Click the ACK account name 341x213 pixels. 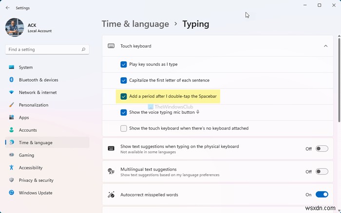click(32, 25)
